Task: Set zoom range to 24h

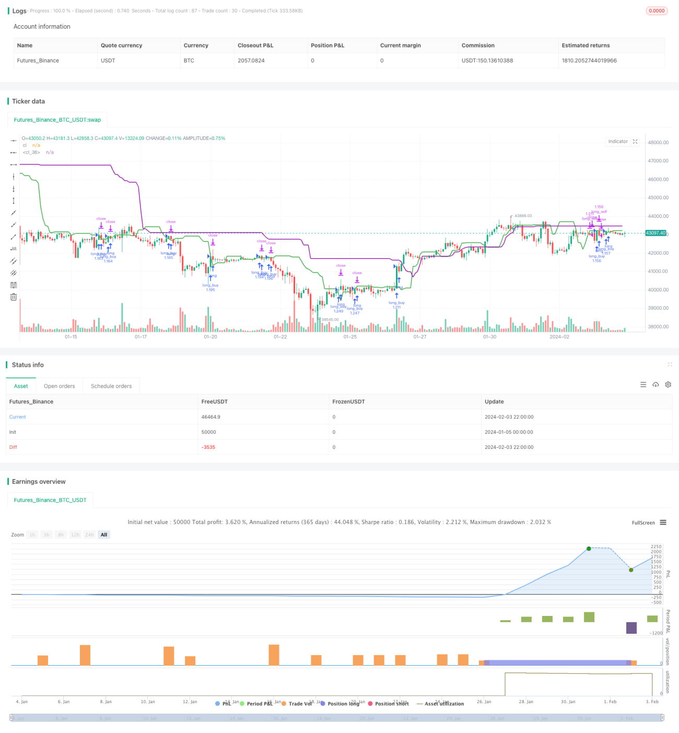Action: click(89, 534)
